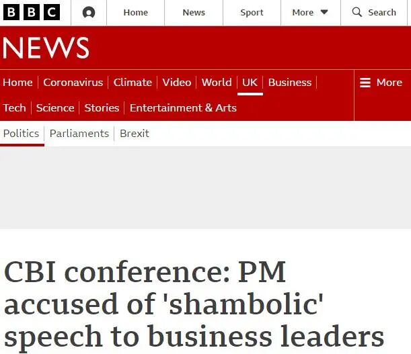This screenshot has width=411, height=354.
Task: Open the hamburger More menu icon
Action: point(365,83)
